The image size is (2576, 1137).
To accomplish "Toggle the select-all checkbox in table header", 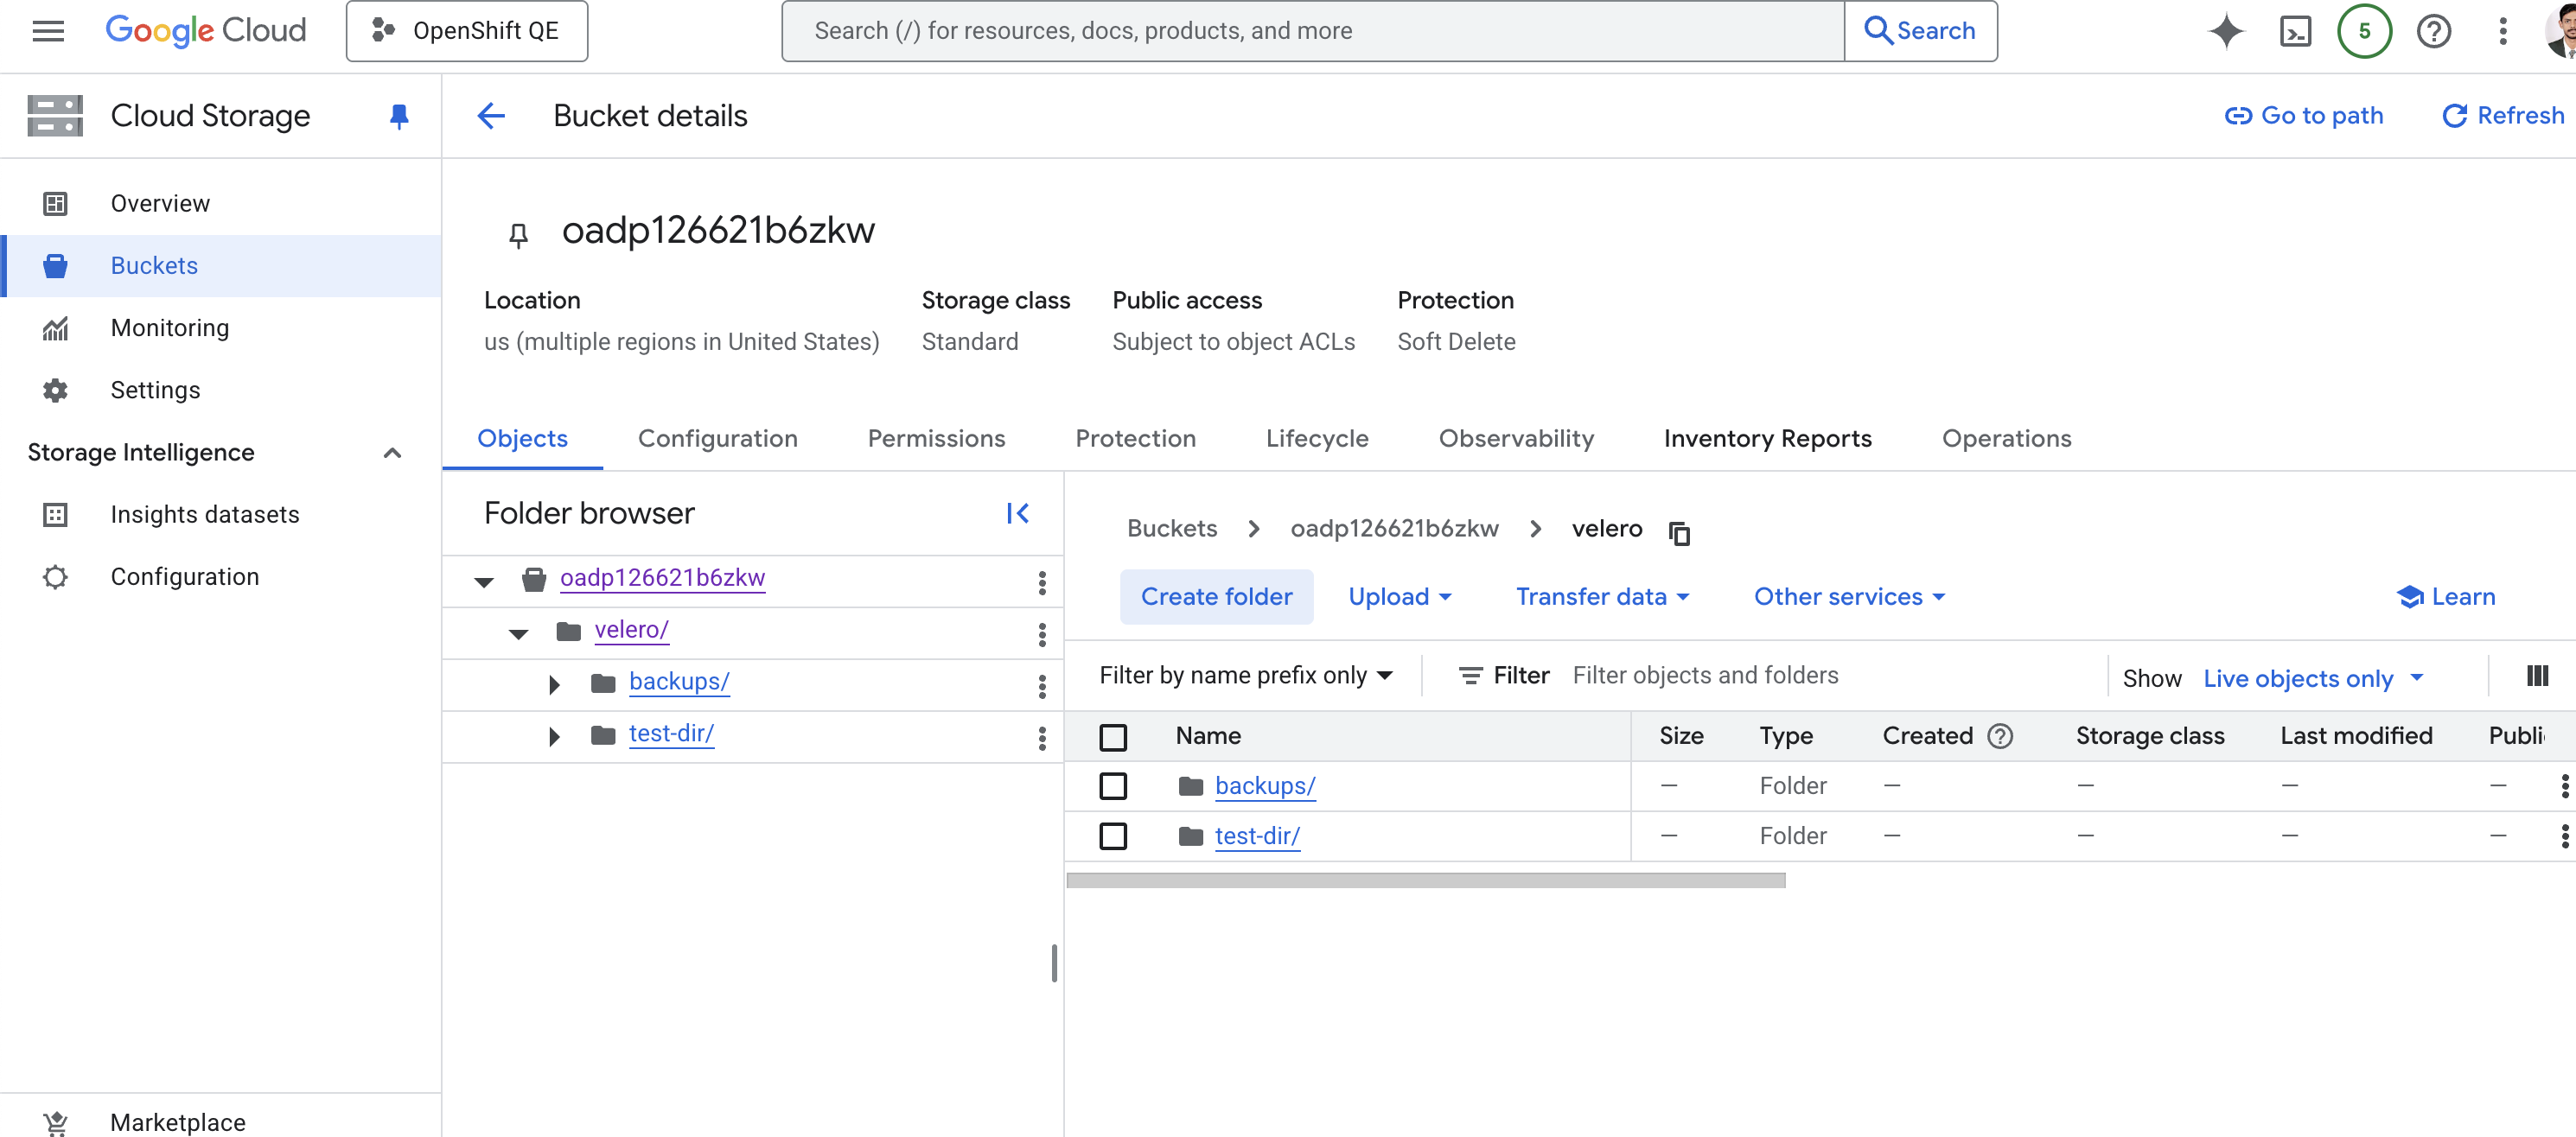I will [1113, 737].
